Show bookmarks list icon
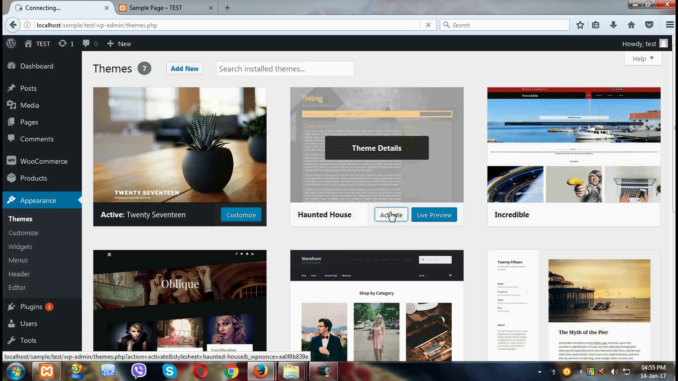 tap(596, 25)
